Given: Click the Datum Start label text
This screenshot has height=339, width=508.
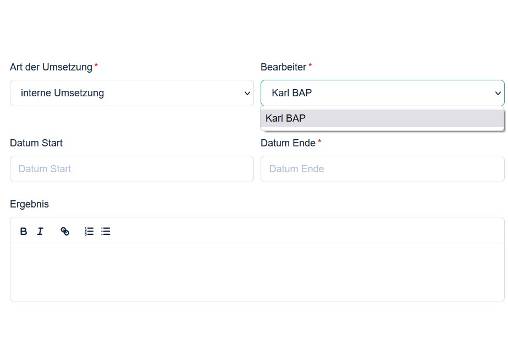Looking at the screenshot, I should pyautogui.click(x=36, y=143).
